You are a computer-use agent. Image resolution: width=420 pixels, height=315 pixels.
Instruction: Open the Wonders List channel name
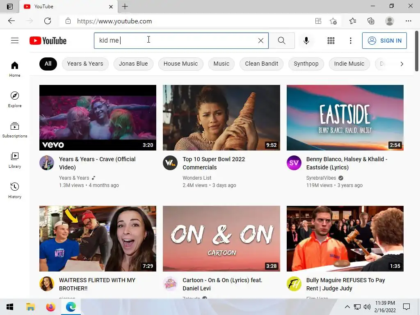[x=197, y=178]
